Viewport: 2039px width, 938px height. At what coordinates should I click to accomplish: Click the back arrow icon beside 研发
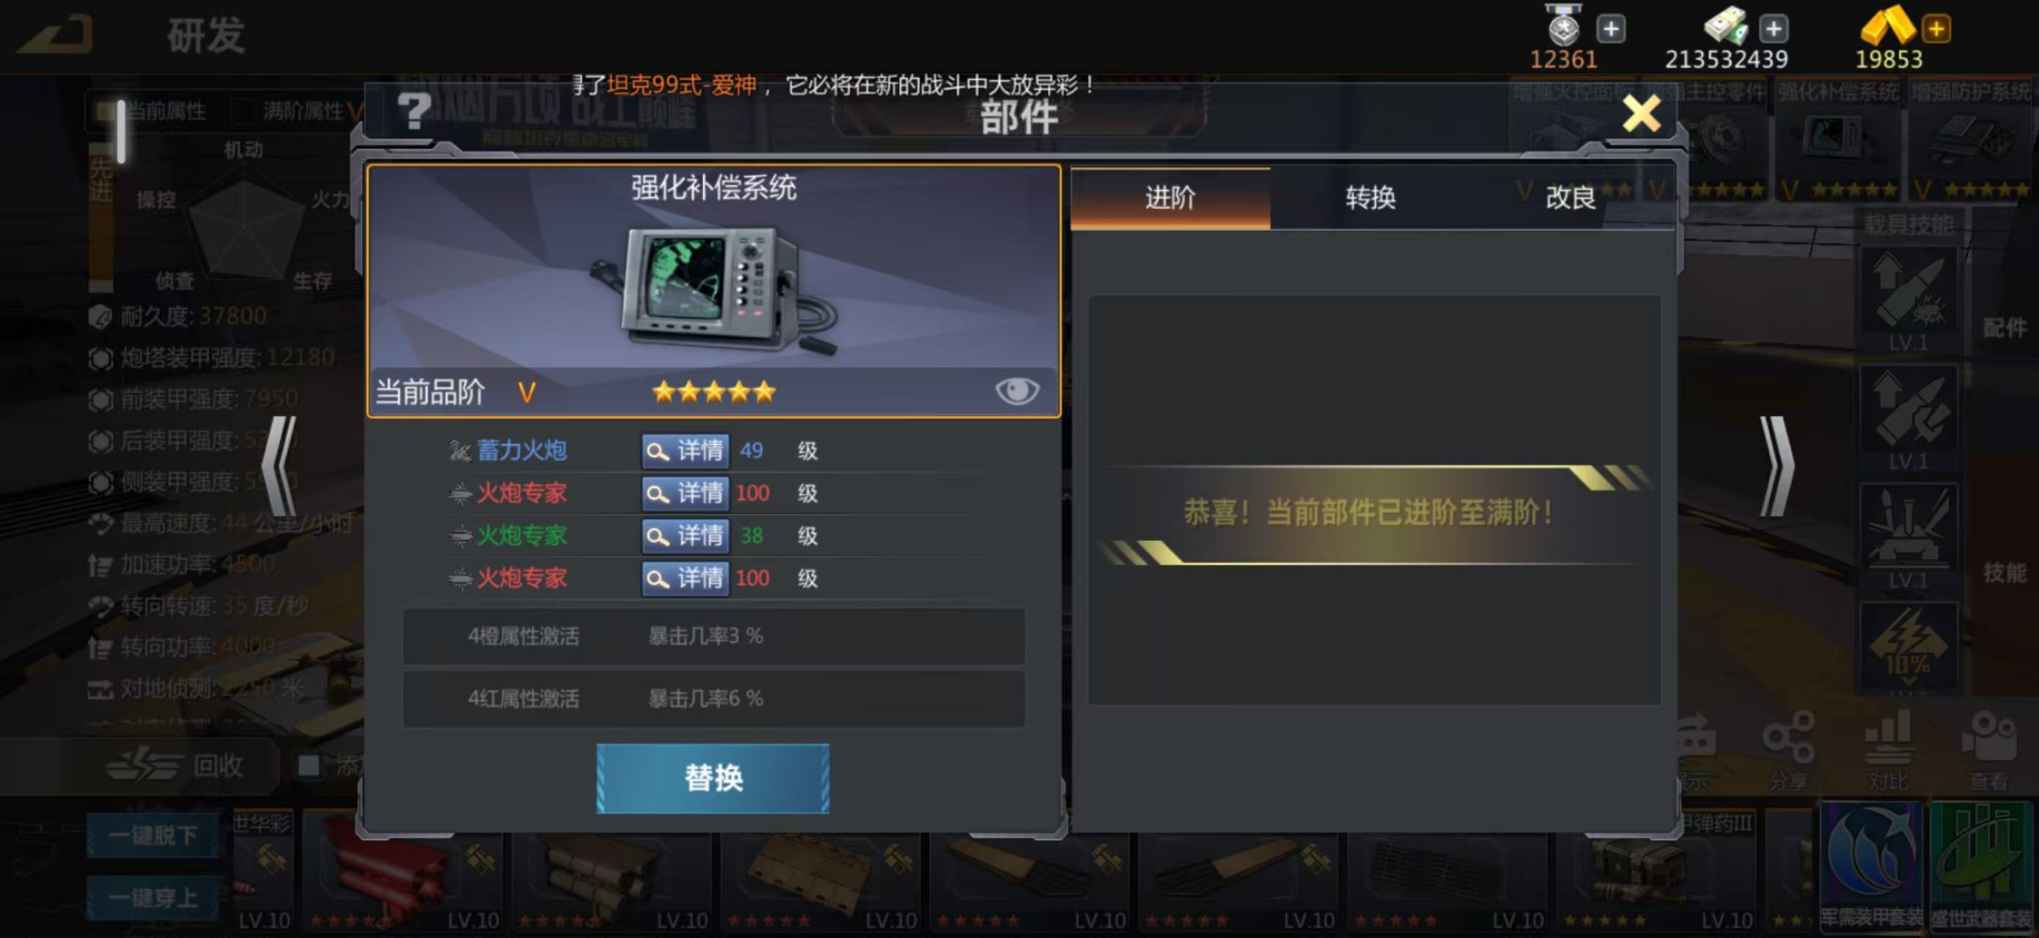pyautogui.click(x=56, y=34)
